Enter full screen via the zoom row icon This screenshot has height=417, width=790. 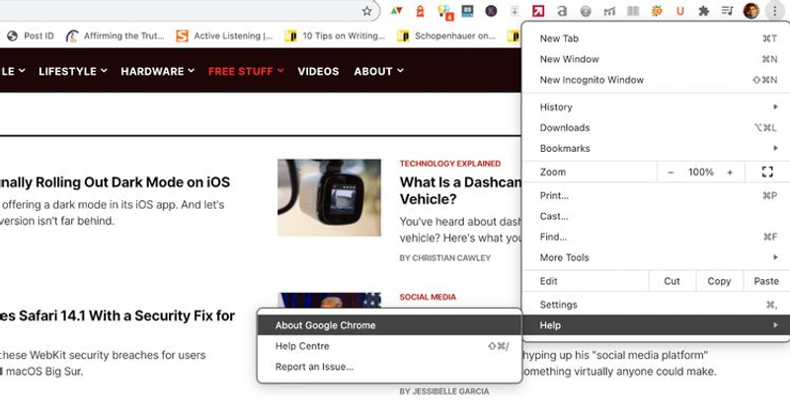tap(767, 173)
